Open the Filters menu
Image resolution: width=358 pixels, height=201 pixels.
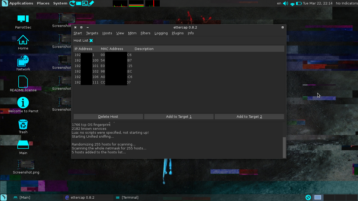point(145,33)
